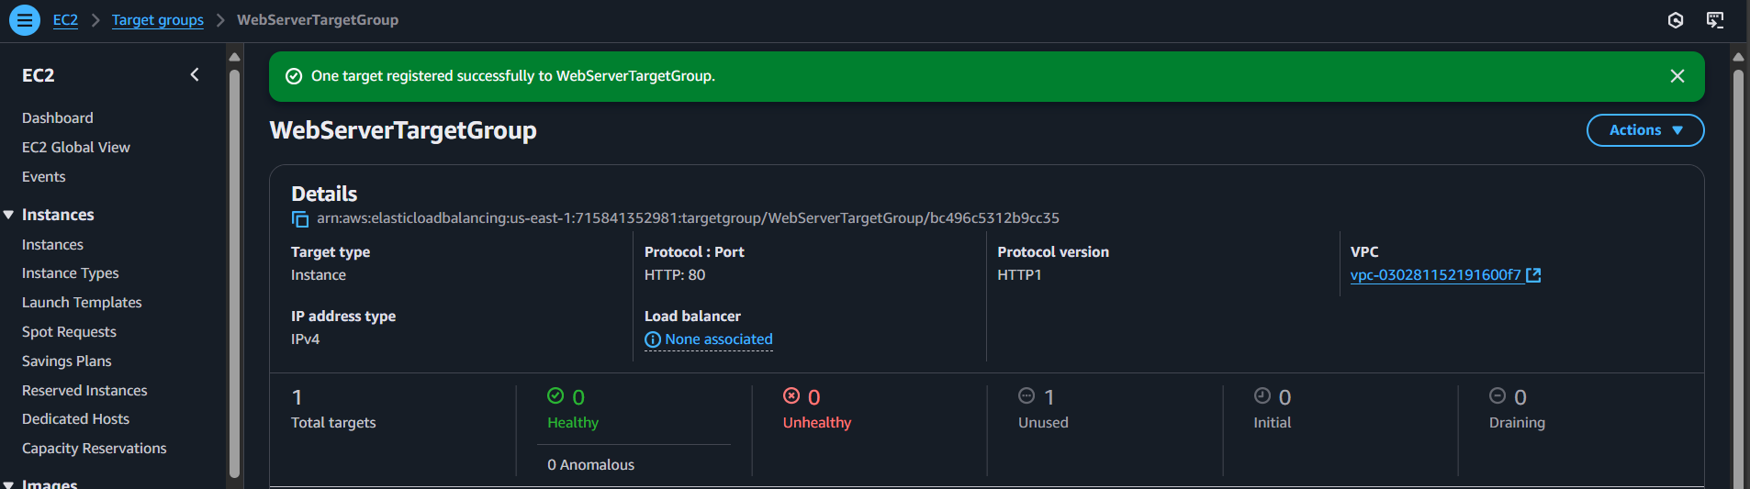Click the HTTP1 protocol version value
The image size is (1750, 489).
click(1019, 275)
